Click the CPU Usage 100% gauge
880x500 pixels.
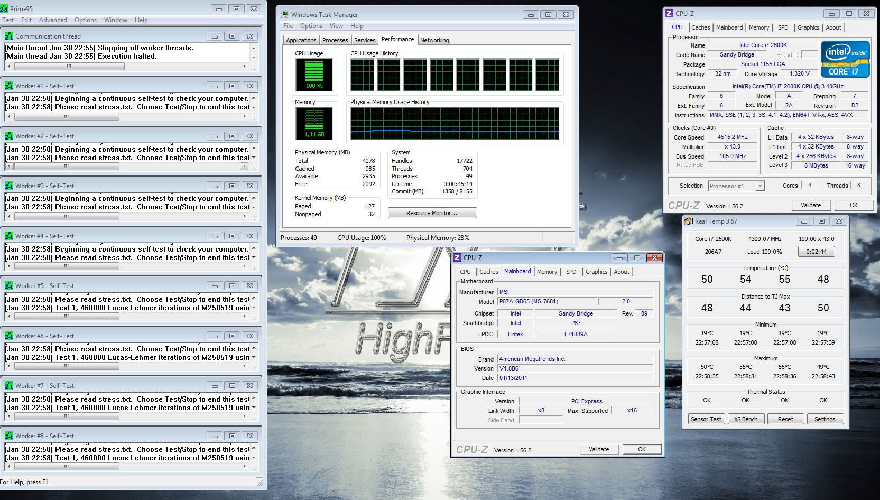(x=314, y=75)
